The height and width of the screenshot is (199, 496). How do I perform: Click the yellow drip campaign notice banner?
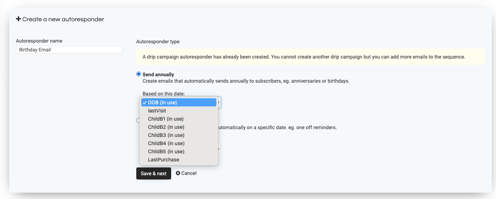[311, 57]
